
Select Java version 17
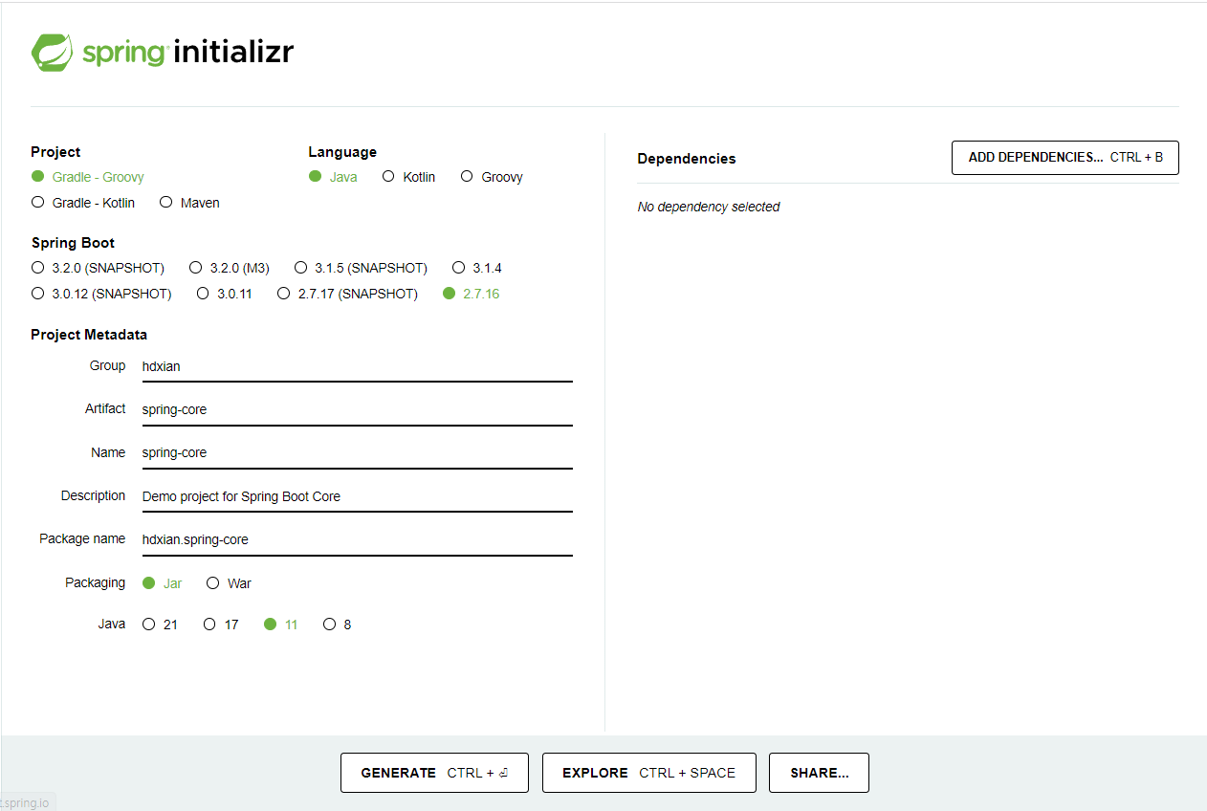pyautogui.click(x=221, y=625)
